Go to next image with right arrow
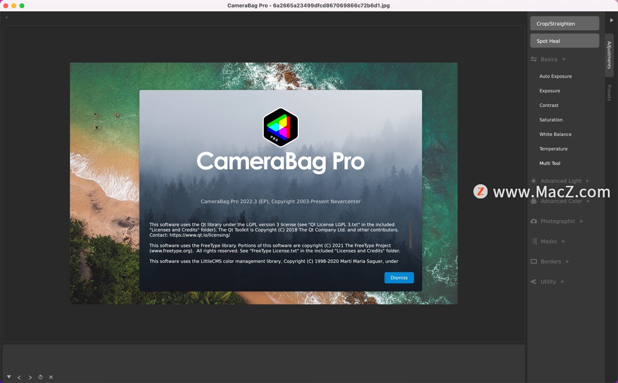618x383 pixels. coord(30,377)
